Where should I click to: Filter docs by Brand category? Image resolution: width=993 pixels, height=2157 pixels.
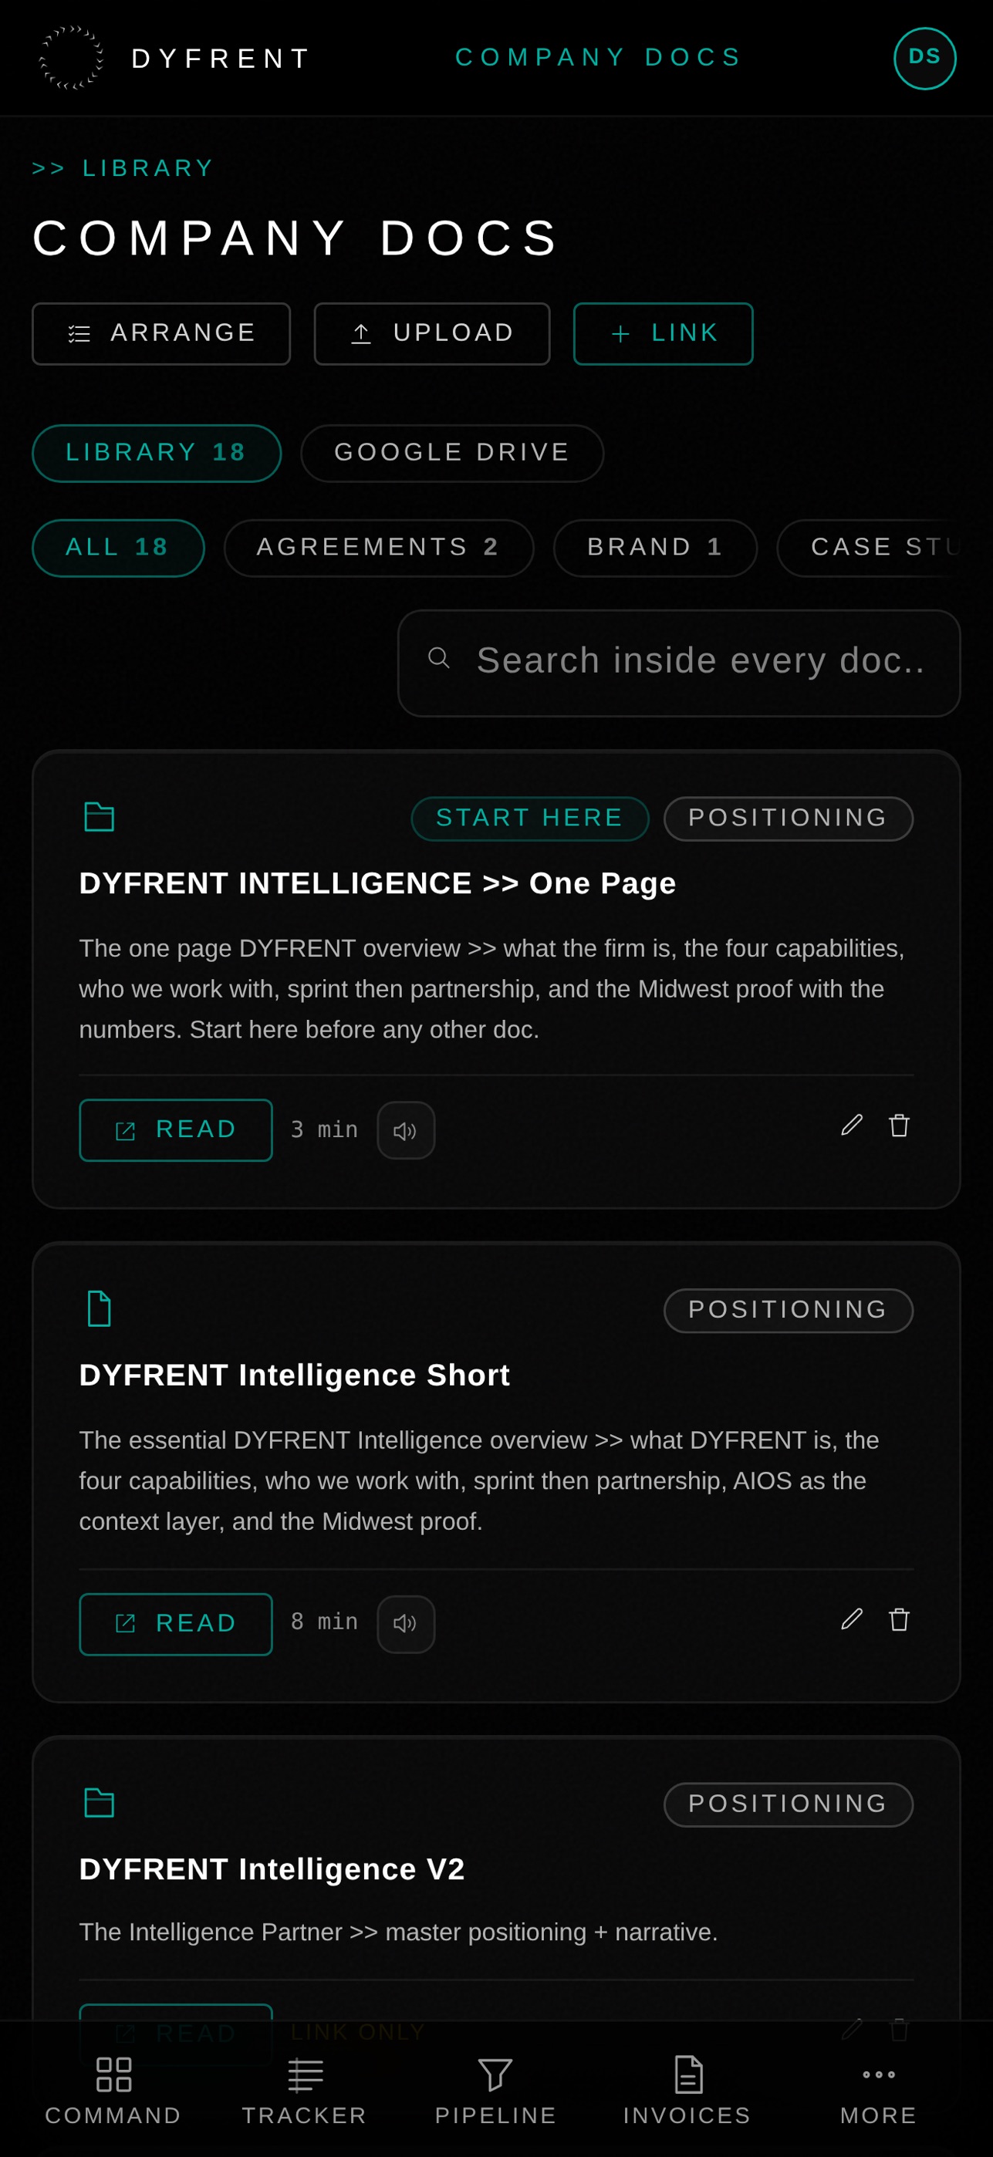(x=656, y=548)
